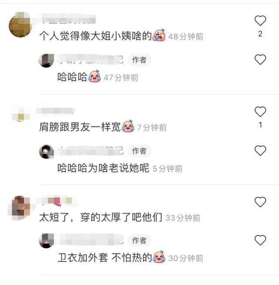Like the author's 哈哈哈 reply
The width and height of the screenshot is (279, 285).
pos(260,60)
